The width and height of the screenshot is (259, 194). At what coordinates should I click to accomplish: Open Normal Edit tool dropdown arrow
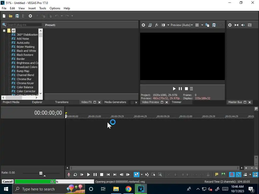142,175
